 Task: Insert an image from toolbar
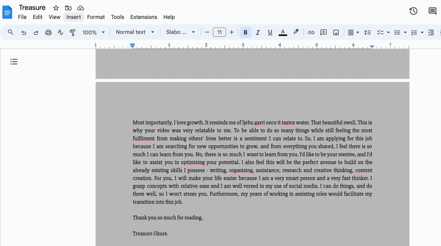pos(336,32)
